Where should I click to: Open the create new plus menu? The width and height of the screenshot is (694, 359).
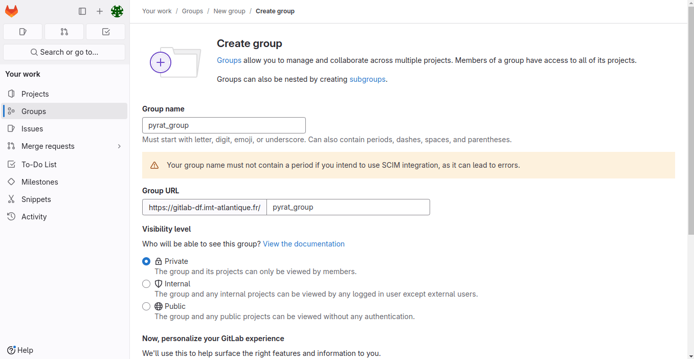point(100,11)
